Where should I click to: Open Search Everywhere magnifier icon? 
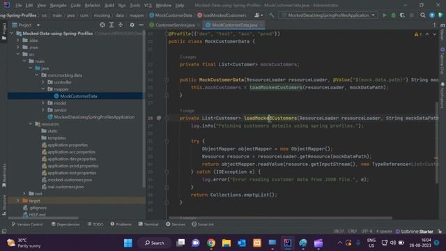[423, 15]
